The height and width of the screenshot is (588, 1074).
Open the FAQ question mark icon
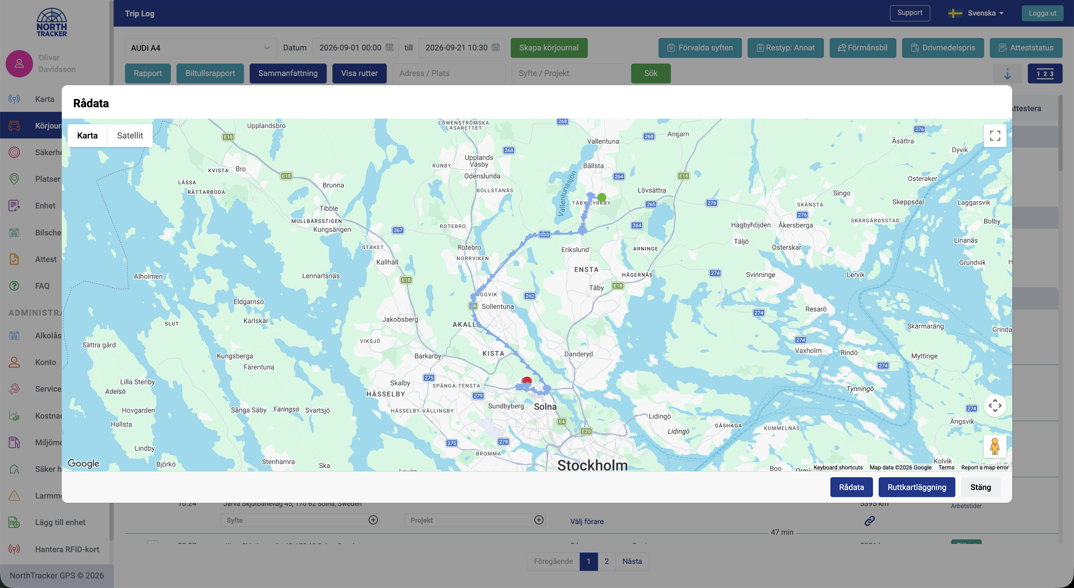pos(14,286)
